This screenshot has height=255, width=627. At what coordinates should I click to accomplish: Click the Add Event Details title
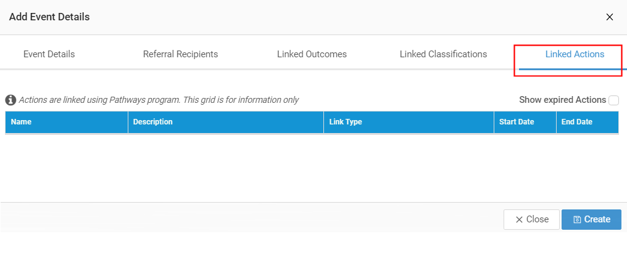coord(49,17)
